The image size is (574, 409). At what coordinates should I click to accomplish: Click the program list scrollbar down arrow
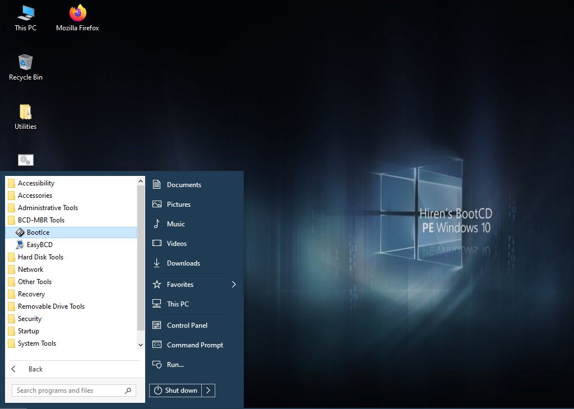[x=141, y=346]
